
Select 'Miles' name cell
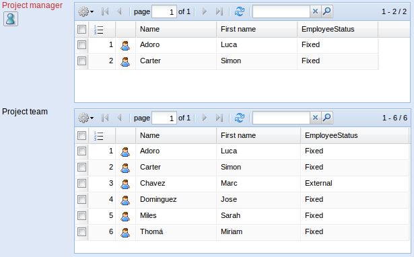pos(176,215)
